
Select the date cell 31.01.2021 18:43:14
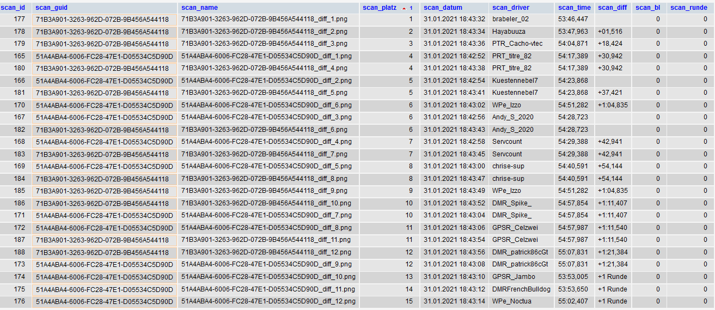click(454, 301)
